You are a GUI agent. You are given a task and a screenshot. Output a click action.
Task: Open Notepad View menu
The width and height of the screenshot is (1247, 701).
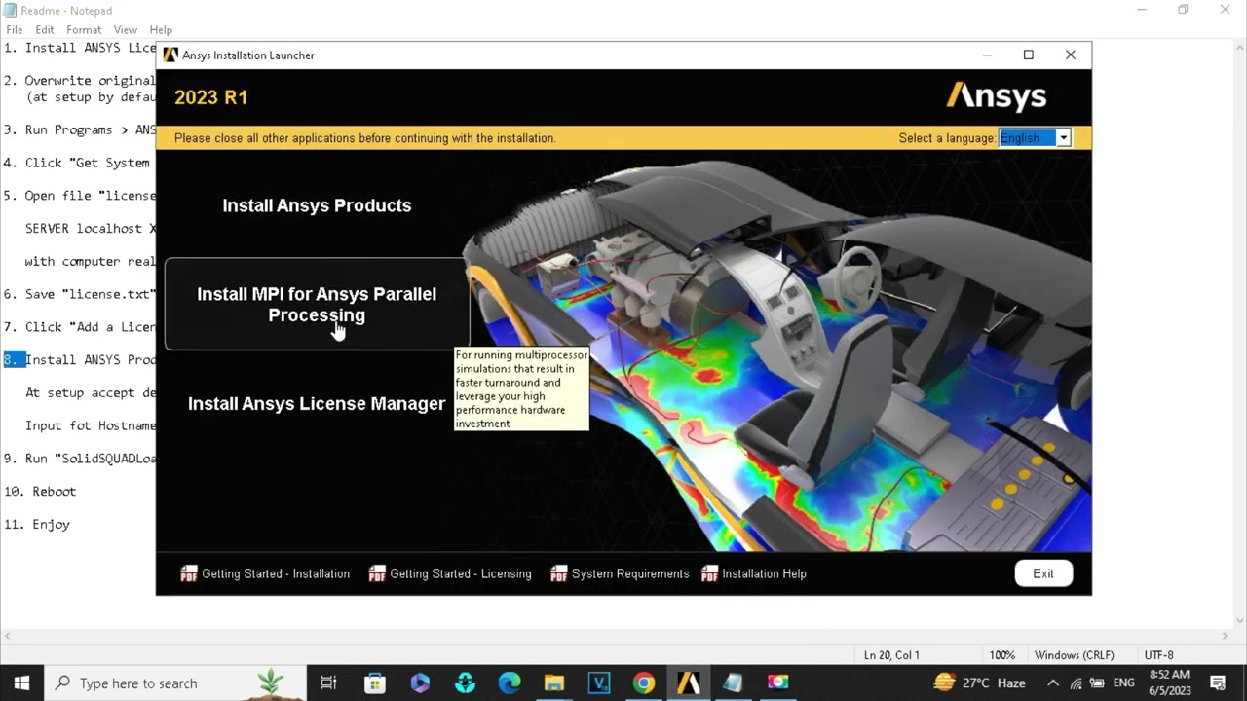pyautogui.click(x=126, y=30)
